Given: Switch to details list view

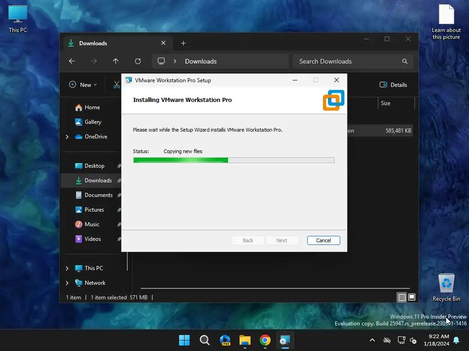Looking at the screenshot, I should 402,297.
